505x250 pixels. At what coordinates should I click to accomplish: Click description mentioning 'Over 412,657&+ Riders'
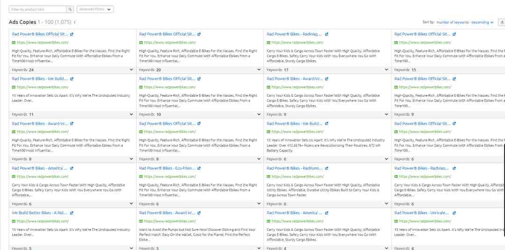[326, 145]
